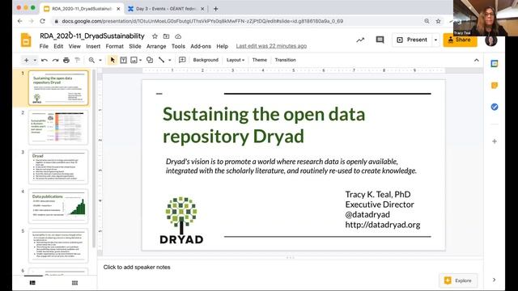
Task: Open new slide layout dropdown arrow
Action: (35, 60)
